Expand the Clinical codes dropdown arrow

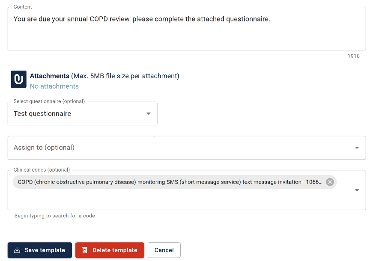pos(357,190)
